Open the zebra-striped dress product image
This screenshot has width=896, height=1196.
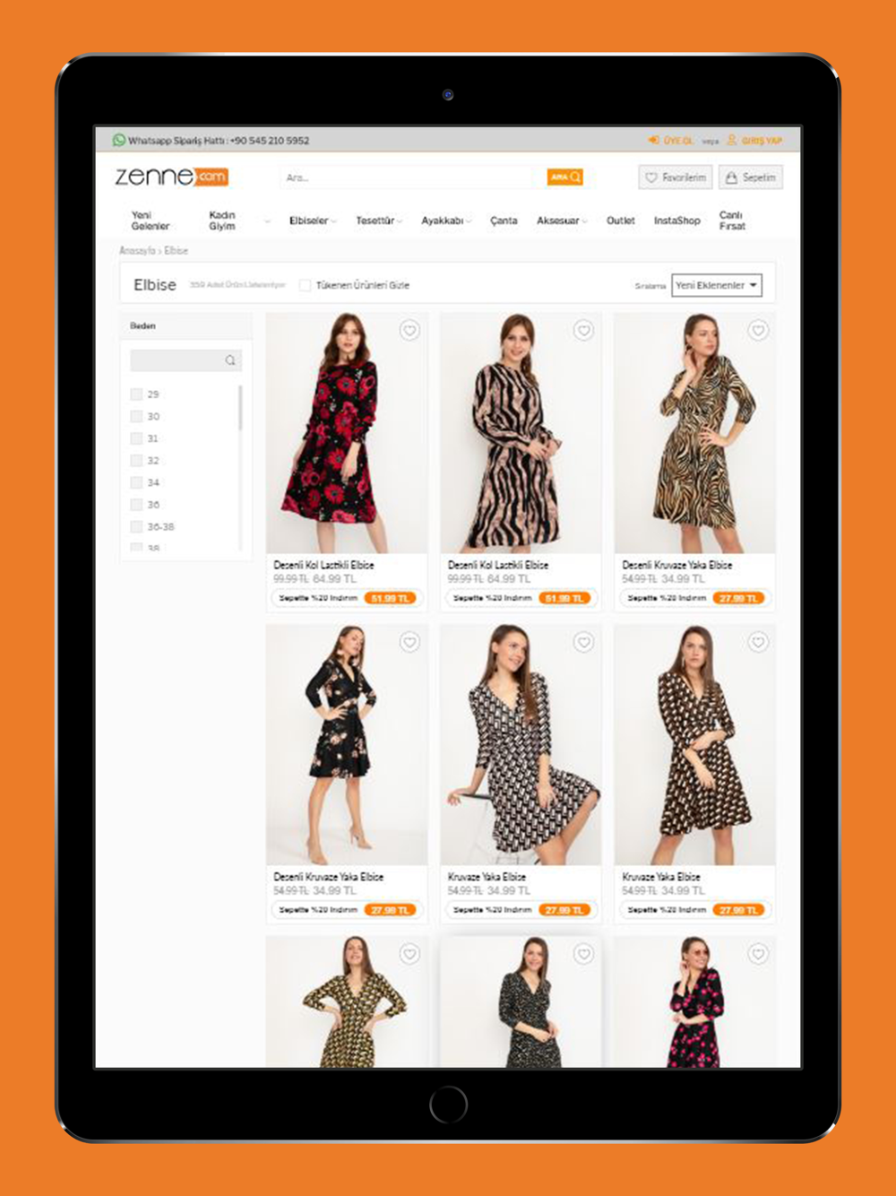(x=521, y=433)
